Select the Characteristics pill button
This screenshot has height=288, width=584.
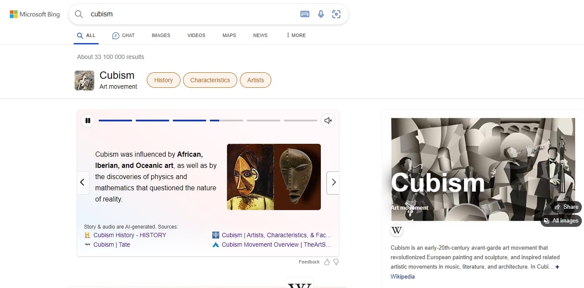coord(210,80)
